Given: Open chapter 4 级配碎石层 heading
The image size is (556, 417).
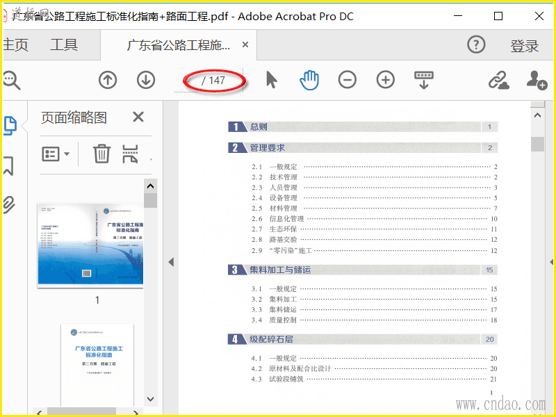Looking at the screenshot, I should [363, 339].
